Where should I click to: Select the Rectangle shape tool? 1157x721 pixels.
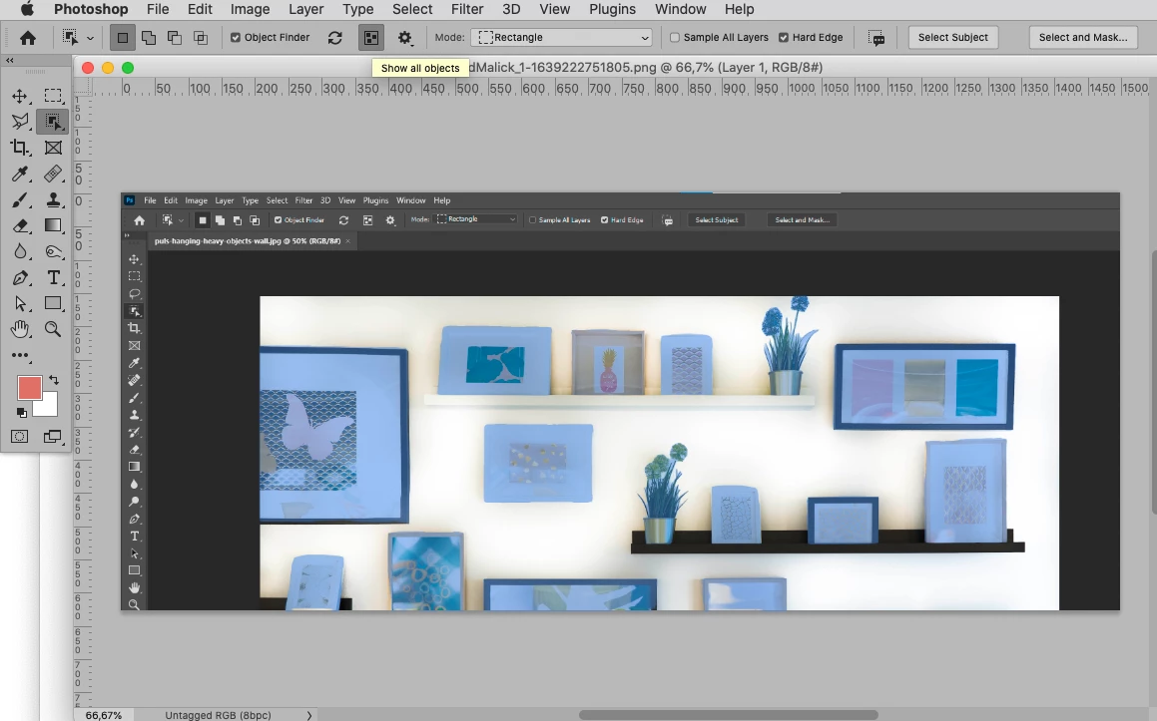53,304
